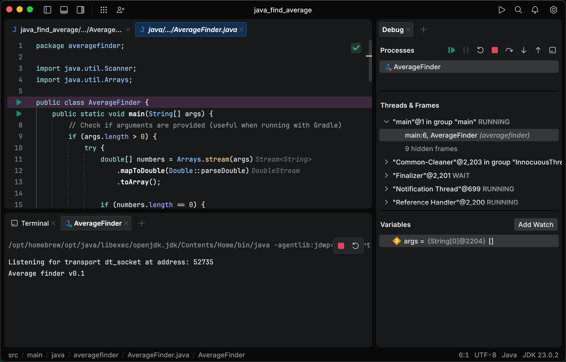
Task: Restart the debug session in Processes toolbar
Action: (x=480, y=50)
